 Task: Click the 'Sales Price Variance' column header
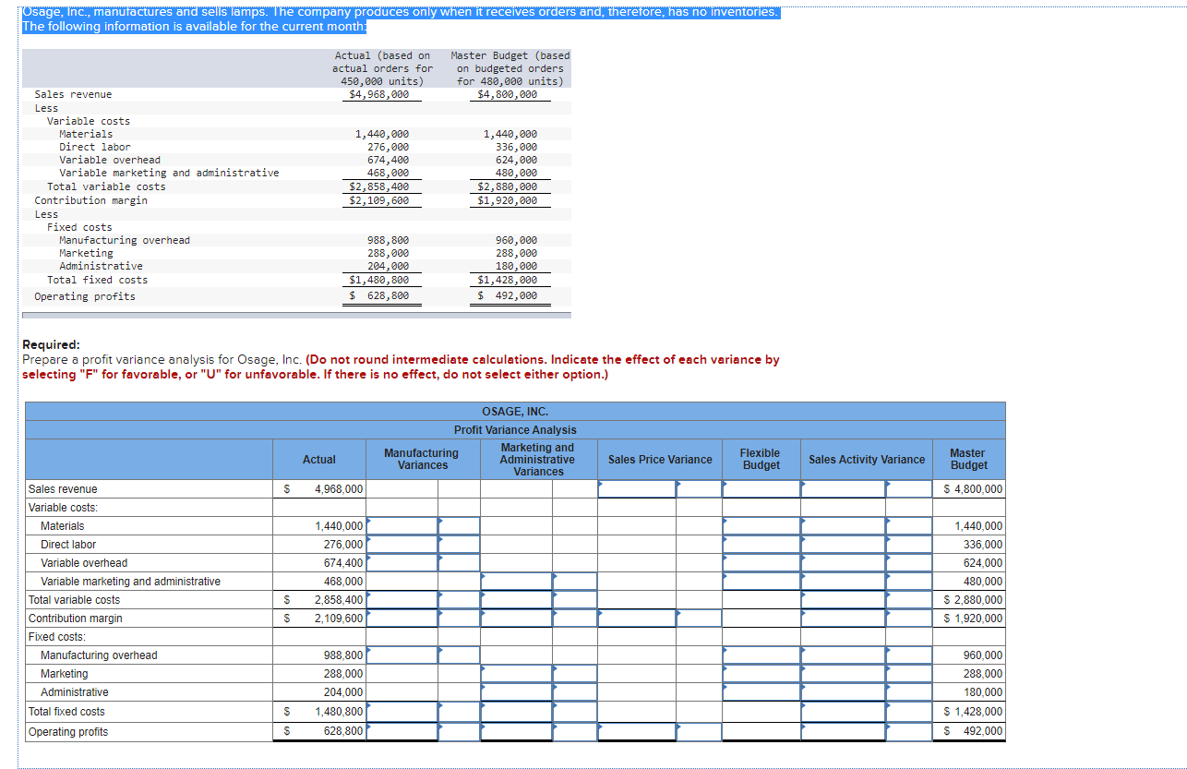click(x=660, y=460)
